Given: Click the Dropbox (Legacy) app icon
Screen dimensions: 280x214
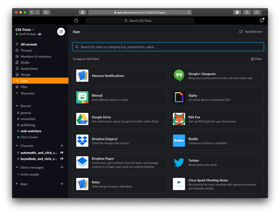Looking at the screenshot, I should [82, 140].
